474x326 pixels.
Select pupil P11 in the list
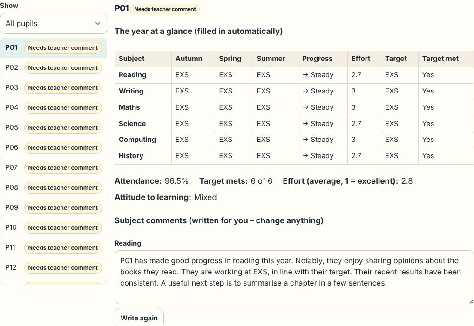pos(54,247)
